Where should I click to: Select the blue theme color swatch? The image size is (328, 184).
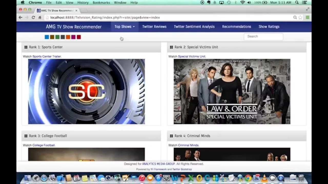47,37
